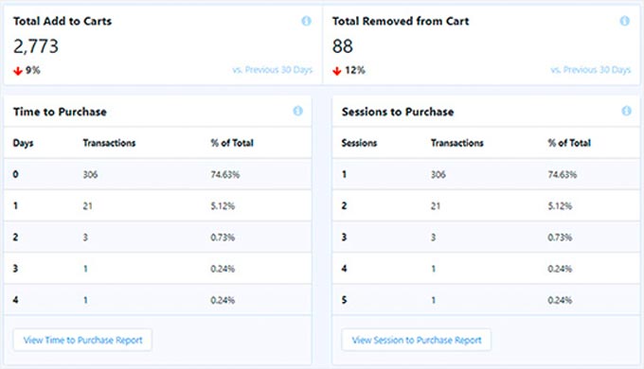
Task: Click vs. Previous 30 Days under Removed from Cart
Action: (591, 70)
